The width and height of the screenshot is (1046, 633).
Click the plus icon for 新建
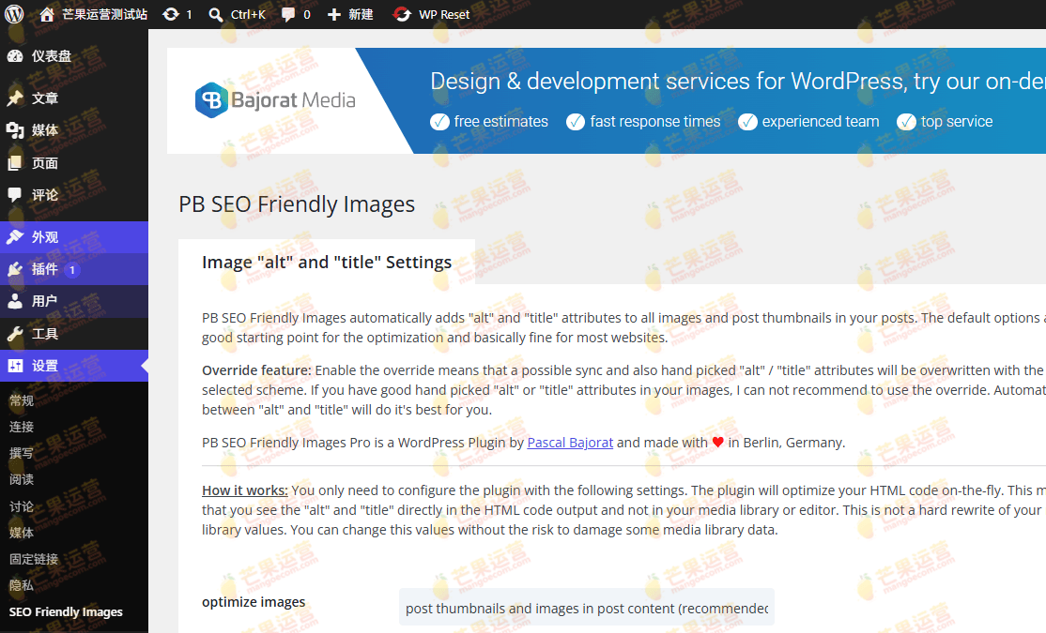[334, 15]
